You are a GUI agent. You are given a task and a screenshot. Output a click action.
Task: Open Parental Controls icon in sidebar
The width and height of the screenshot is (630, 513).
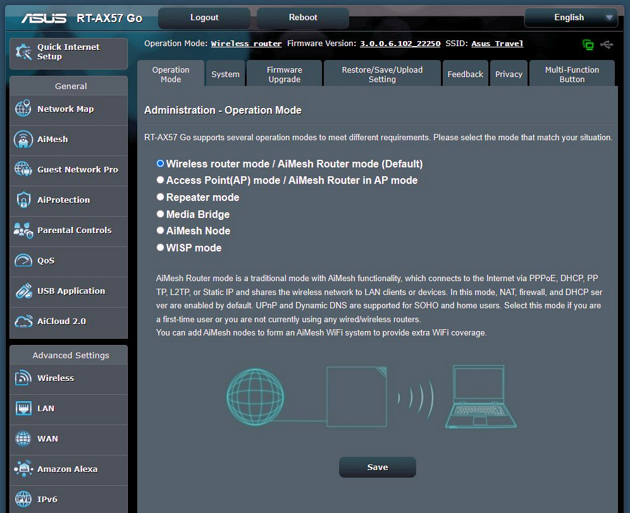[x=23, y=231]
